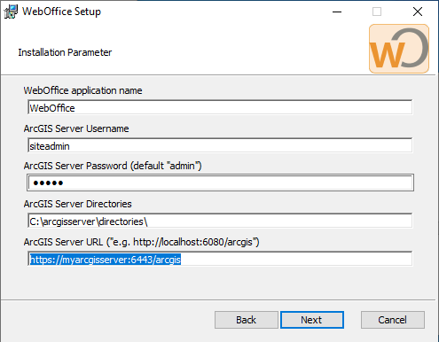
Task: Click the WebOffice application name field
Action: (x=220, y=107)
